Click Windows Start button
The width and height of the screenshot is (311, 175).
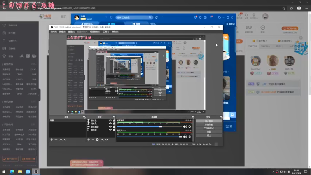4,171
